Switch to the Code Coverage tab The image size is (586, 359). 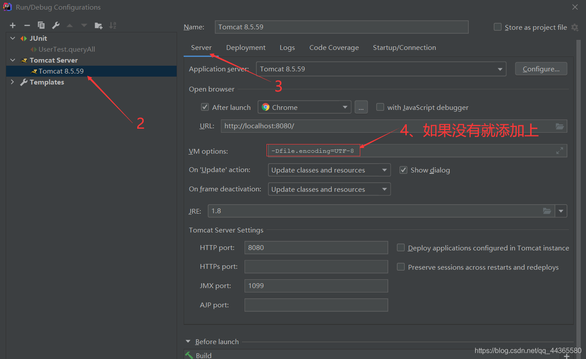334,48
